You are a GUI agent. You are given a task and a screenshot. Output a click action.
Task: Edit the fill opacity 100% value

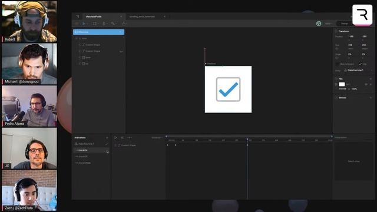(354, 89)
